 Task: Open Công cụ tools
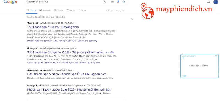pyautogui.click(x=120, y=10)
